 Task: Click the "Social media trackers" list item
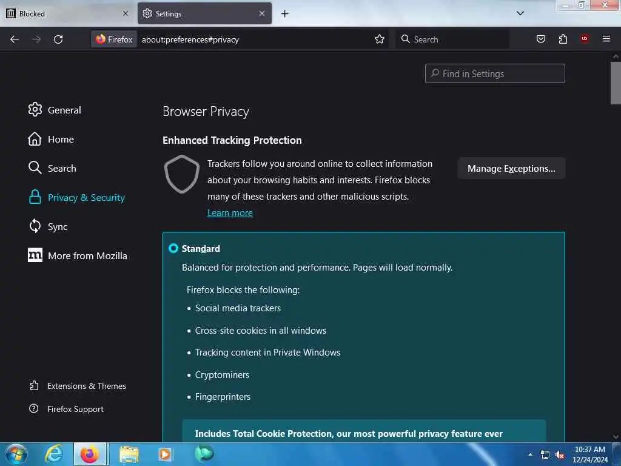point(238,308)
